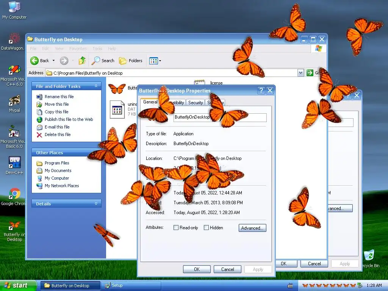Screen dimensions: 388x291
Task: Expand the Address bar dropdown
Action: [x=300, y=73]
